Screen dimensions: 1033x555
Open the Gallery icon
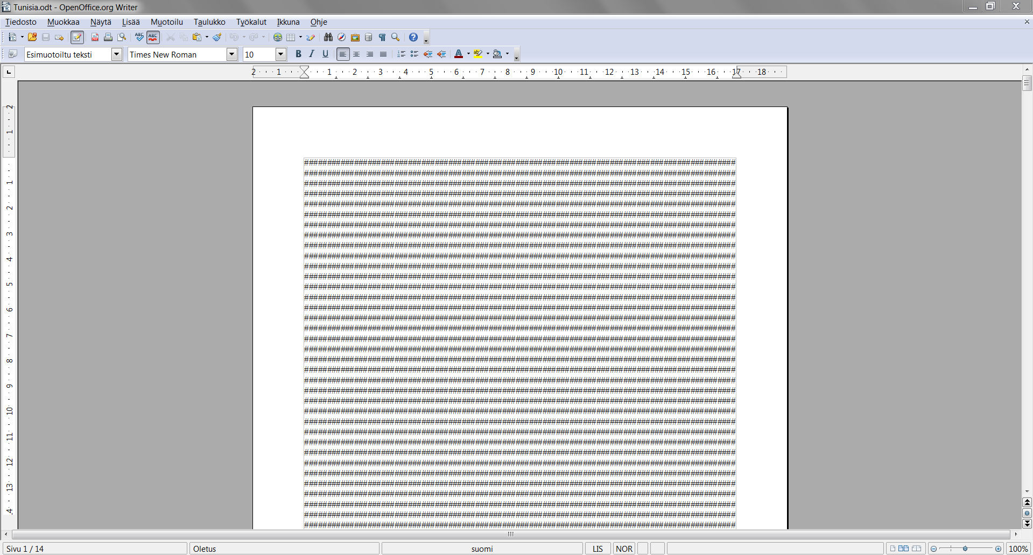point(355,38)
